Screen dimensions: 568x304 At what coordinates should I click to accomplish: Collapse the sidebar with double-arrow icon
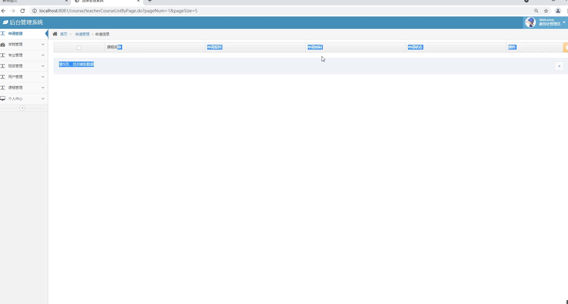tap(22, 108)
